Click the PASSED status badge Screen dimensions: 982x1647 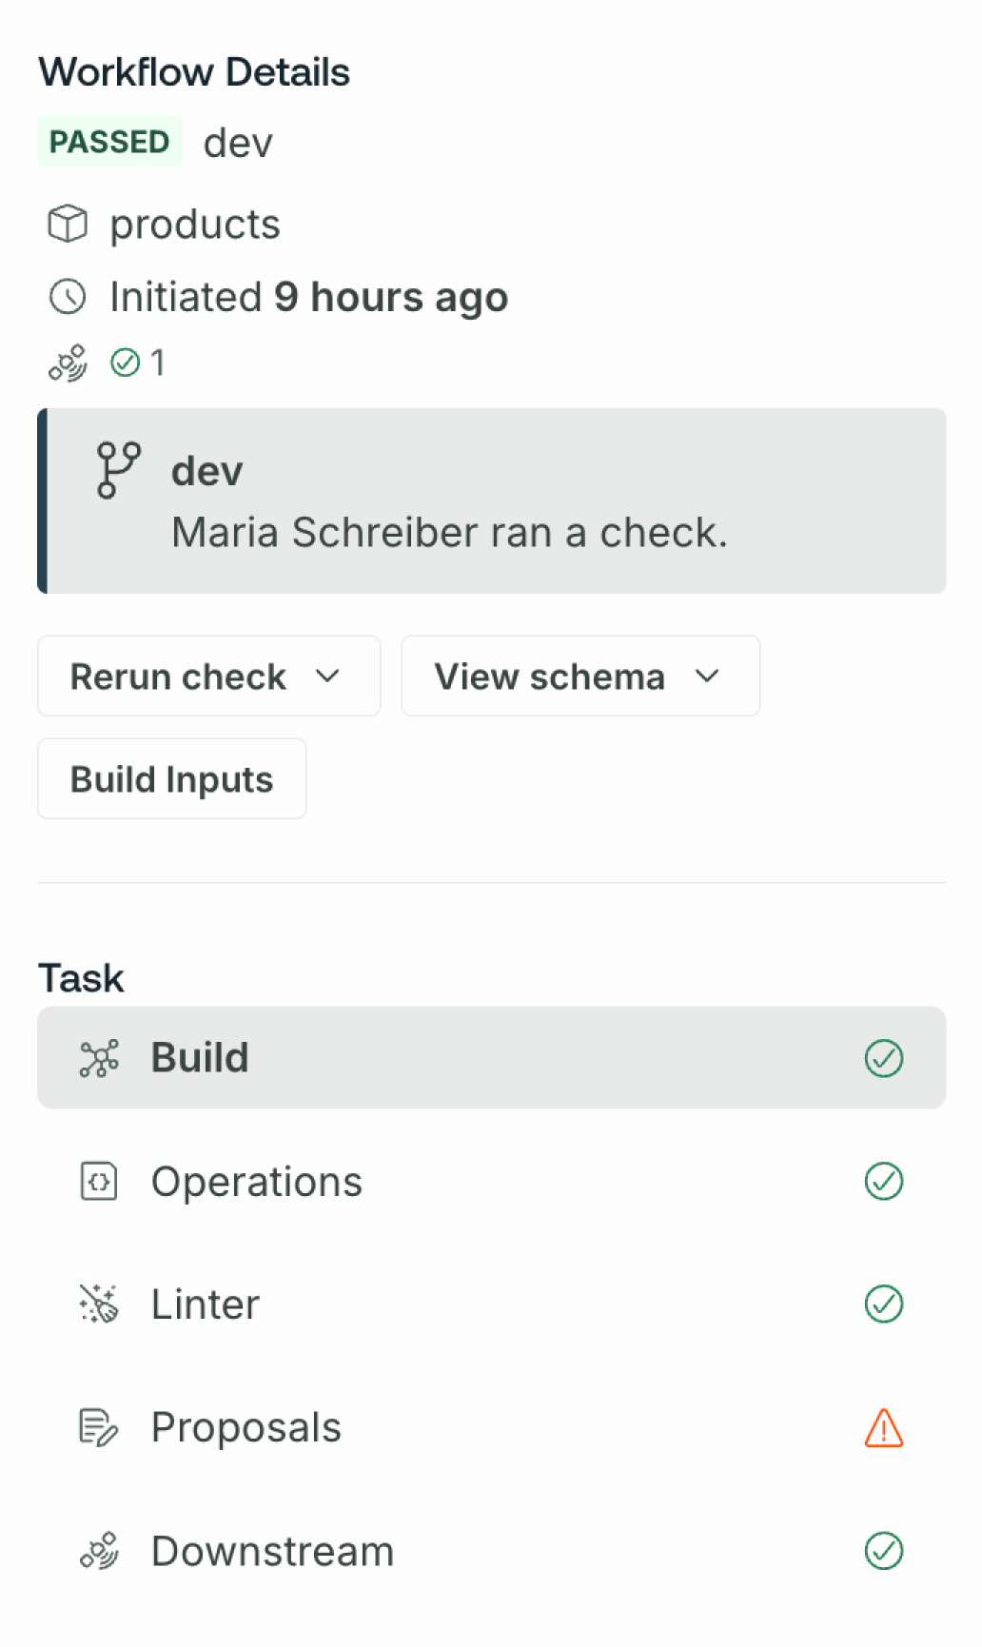[109, 142]
